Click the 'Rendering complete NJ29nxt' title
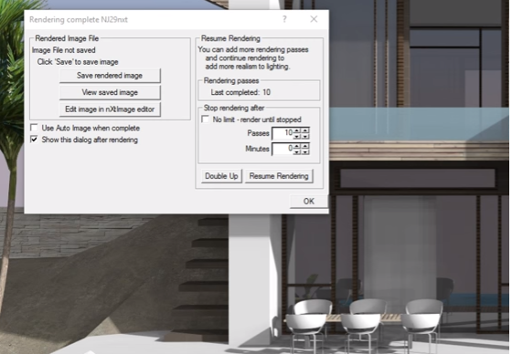The width and height of the screenshot is (512, 354). [79, 19]
